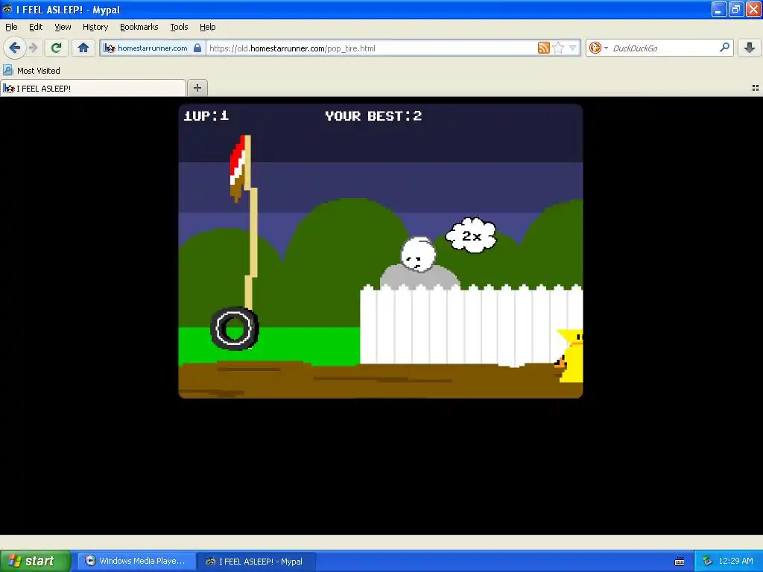The image size is (763, 572).
Task: Click the YOUR BEST:2 score text
Action: pyautogui.click(x=373, y=115)
